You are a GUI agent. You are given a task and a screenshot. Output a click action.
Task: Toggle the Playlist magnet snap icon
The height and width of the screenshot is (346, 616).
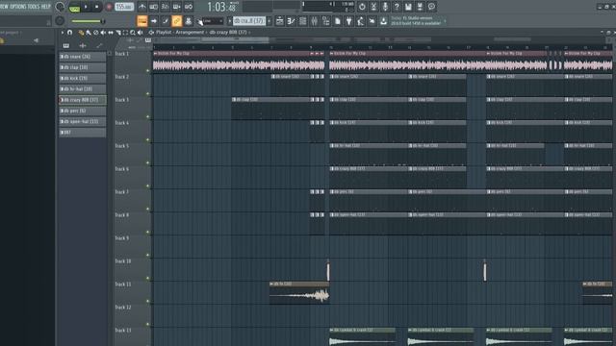pyautogui.click(x=69, y=33)
